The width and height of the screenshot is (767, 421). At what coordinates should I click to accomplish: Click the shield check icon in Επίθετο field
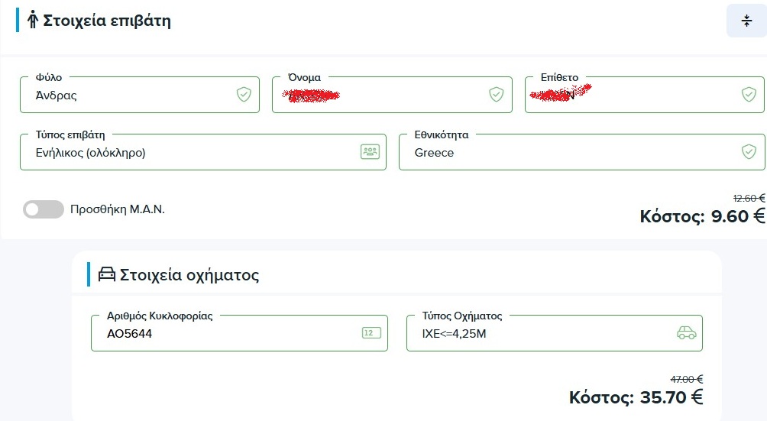pyautogui.click(x=749, y=95)
